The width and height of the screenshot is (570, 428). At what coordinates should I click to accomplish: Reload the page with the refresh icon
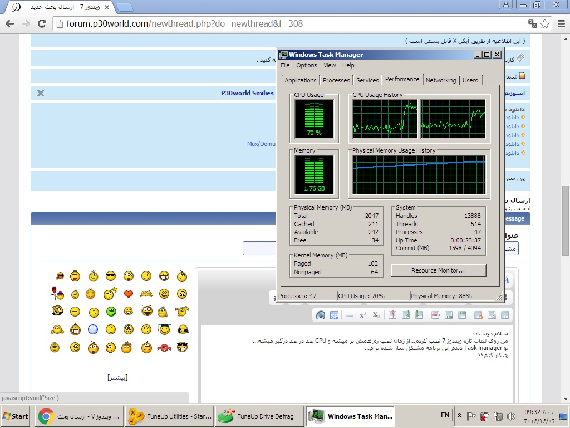pos(42,23)
